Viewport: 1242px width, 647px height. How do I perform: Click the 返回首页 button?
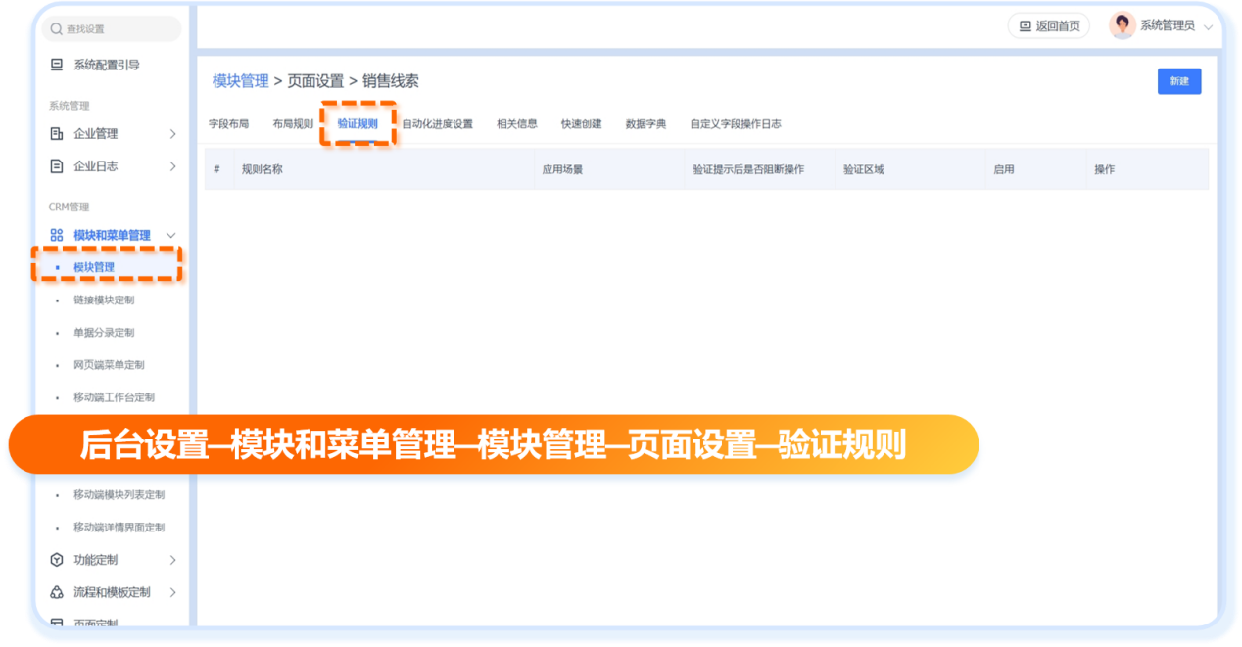(1049, 26)
